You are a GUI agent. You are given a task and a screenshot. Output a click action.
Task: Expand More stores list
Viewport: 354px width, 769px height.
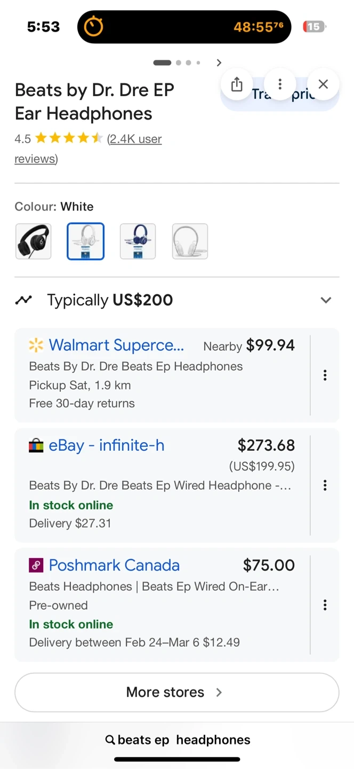(x=176, y=692)
